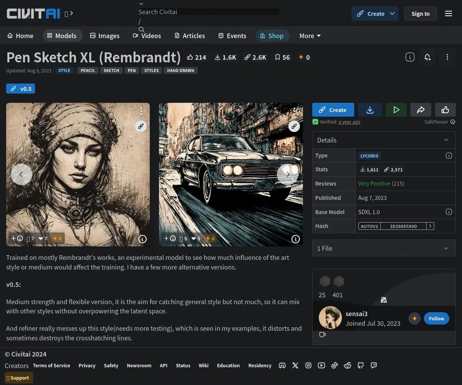Open the woman portrait three-dot menu
The width and height of the screenshot is (462, 385).
point(141,111)
